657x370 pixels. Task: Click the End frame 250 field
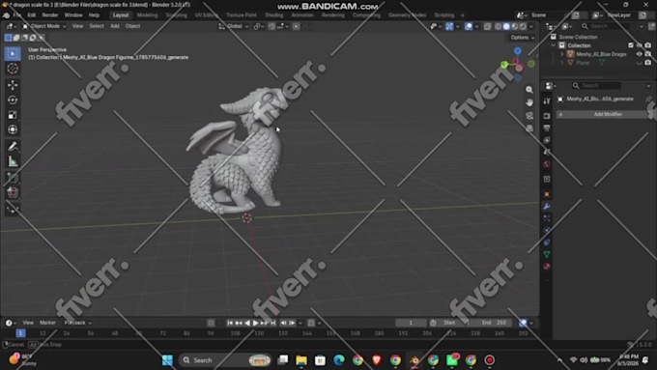pos(494,323)
